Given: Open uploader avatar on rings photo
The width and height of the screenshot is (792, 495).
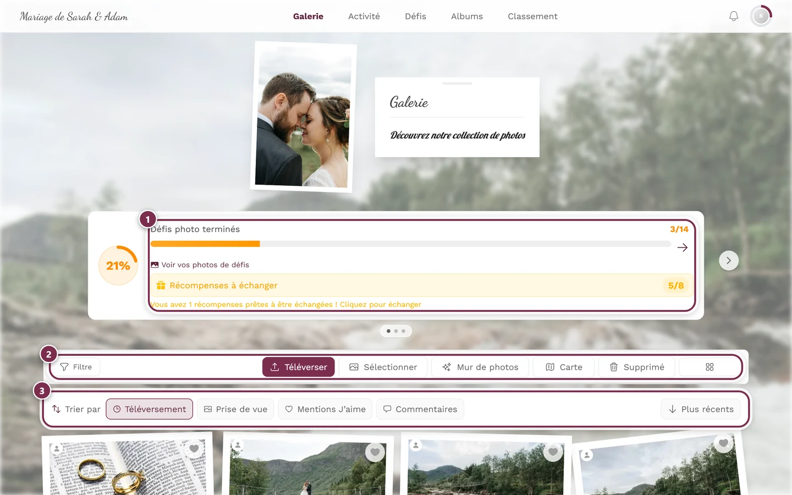Looking at the screenshot, I should coord(57,449).
